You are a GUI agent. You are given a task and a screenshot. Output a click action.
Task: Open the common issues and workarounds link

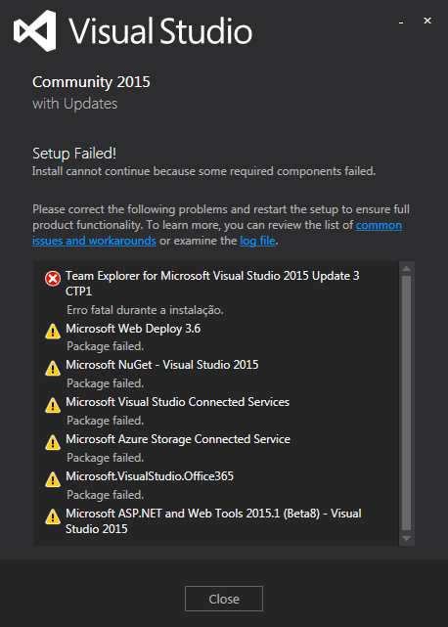point(217,233)
